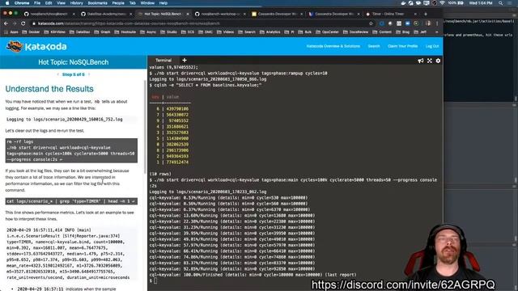The image size is (518, 291).
Task: Open the Blog bookmarks folder
Action: pyautogui.click(x=402, y=32)
